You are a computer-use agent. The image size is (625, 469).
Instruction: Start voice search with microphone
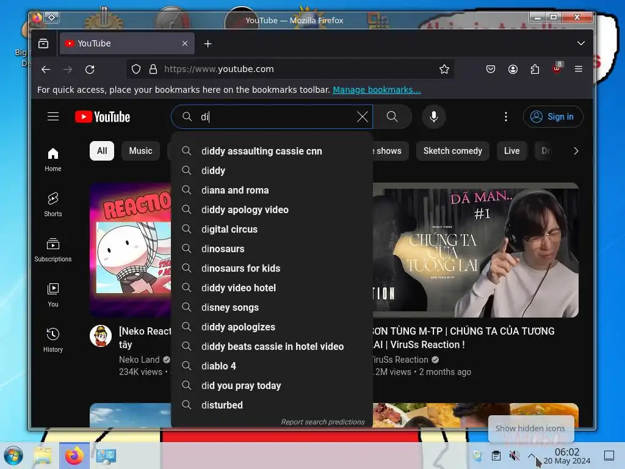point(434,117)
